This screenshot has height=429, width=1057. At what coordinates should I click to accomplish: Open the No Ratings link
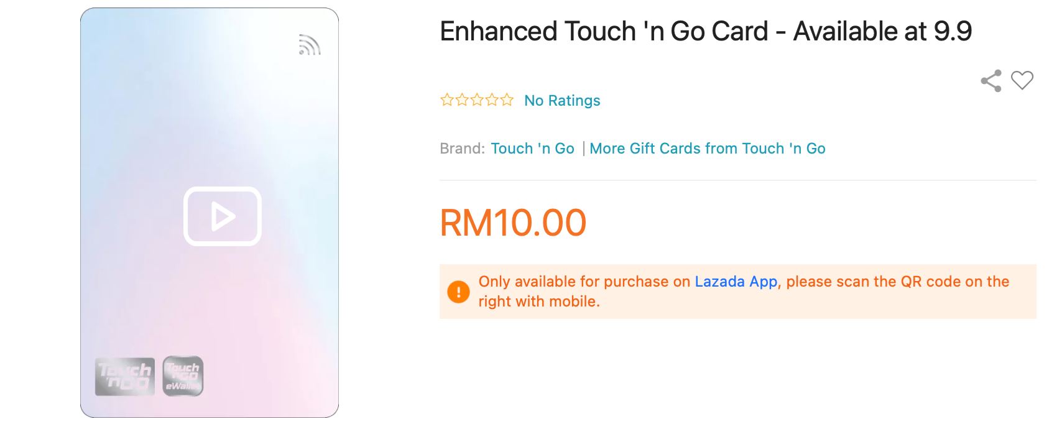pos(562,101)
